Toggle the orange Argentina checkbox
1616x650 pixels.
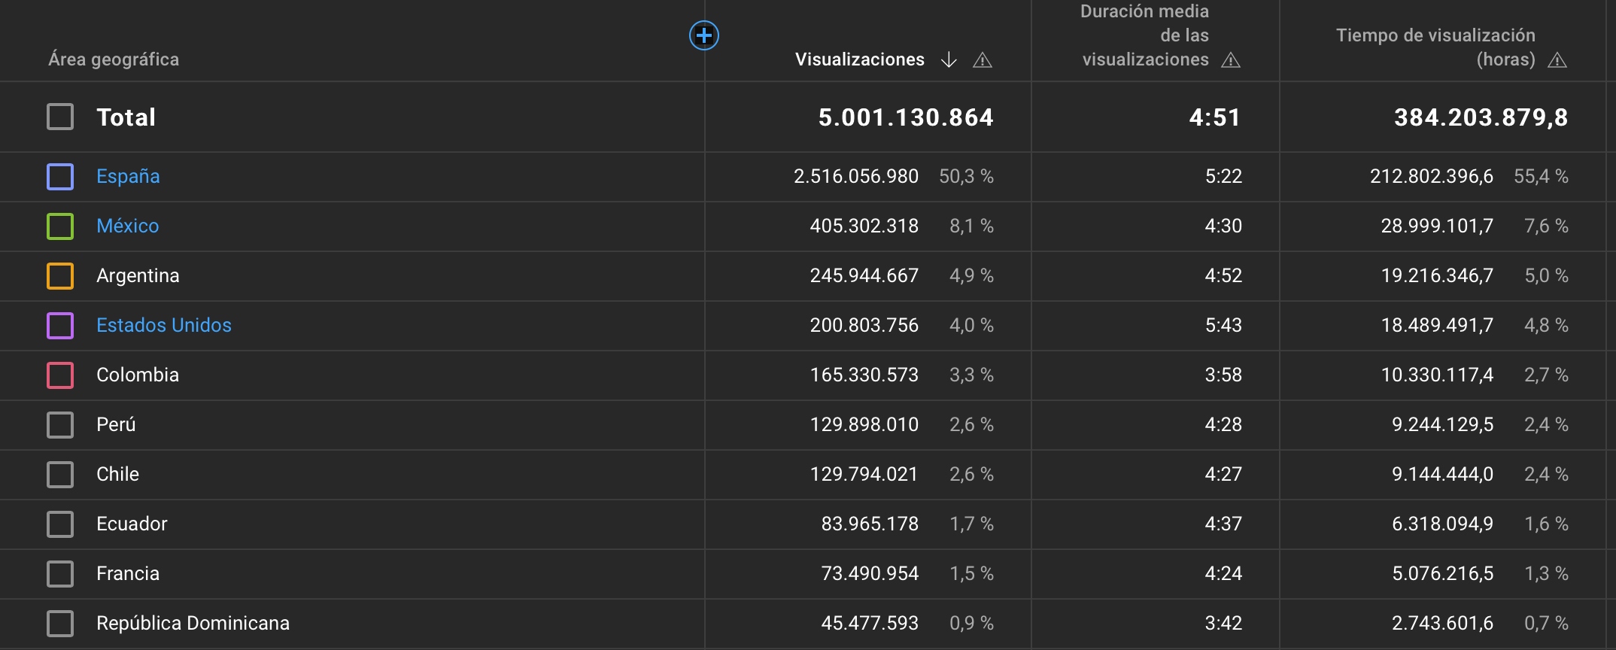click(x=60, y=276)
